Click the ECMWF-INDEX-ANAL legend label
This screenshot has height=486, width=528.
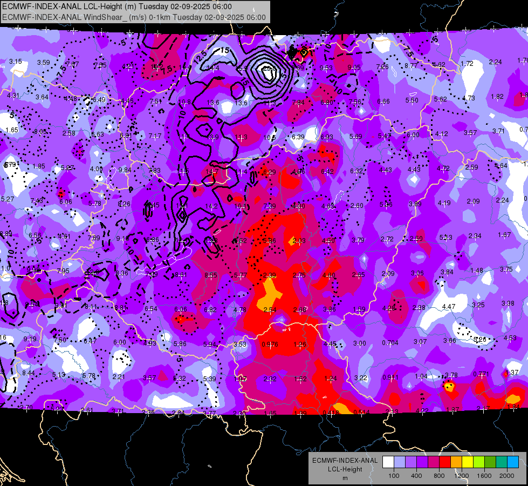(345, 461)
